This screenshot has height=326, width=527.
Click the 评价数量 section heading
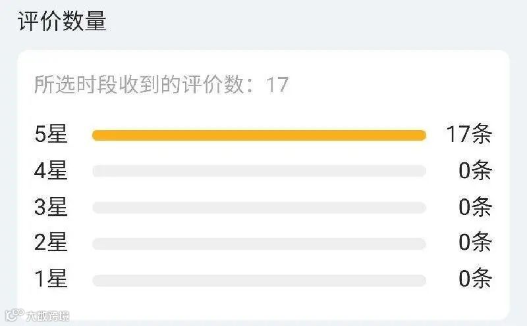coord(62,21)
